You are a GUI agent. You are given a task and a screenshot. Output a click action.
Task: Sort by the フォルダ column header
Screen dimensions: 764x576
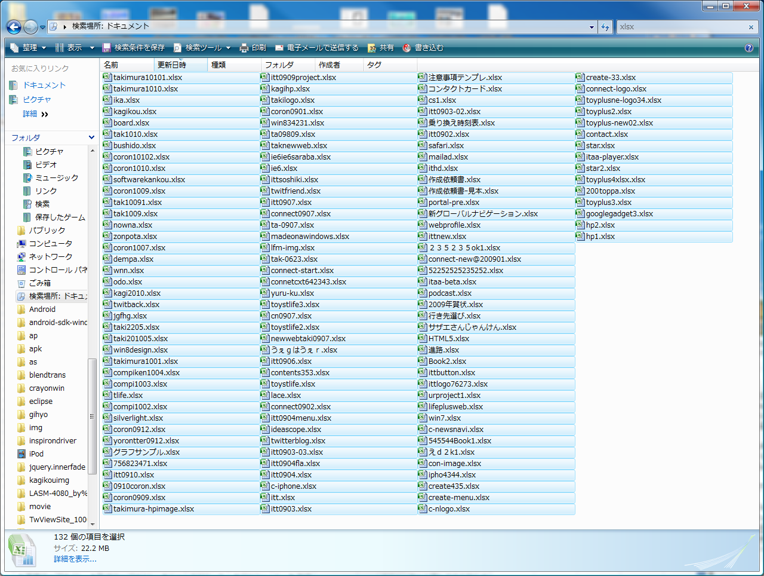pos(288,65)
